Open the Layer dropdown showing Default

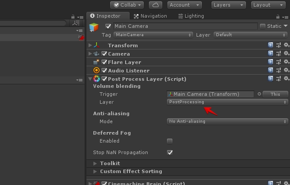[x=250, y=35]
